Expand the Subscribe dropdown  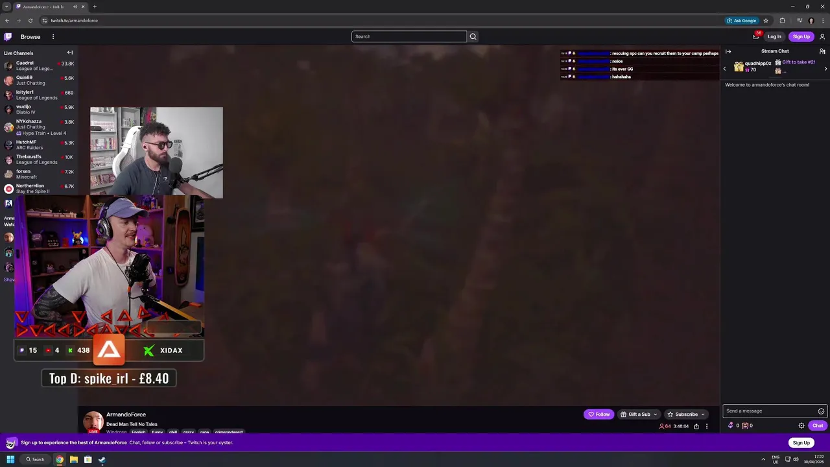pos(686,414)
